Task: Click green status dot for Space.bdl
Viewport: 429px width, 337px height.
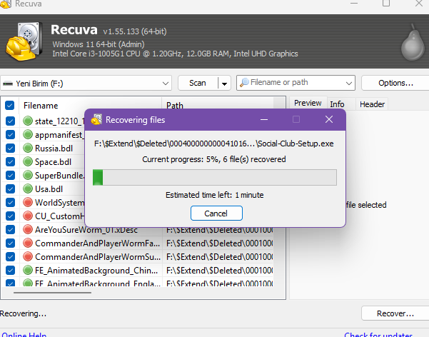Action: 28,161
